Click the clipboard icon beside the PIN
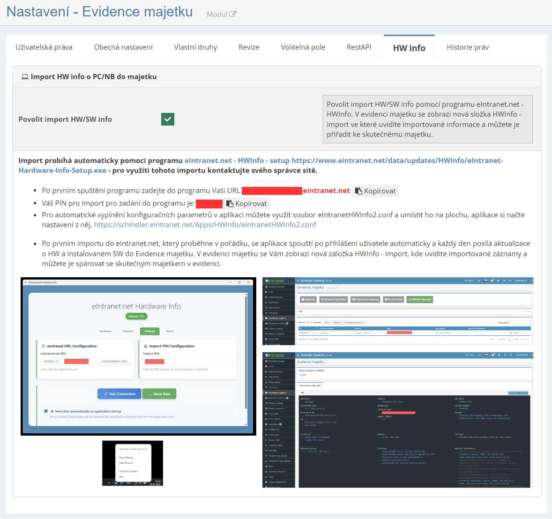Screen dimensions: 552x519 230,203
